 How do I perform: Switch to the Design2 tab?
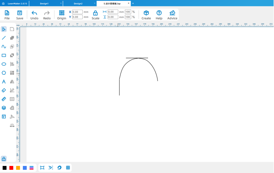(78, 4)
